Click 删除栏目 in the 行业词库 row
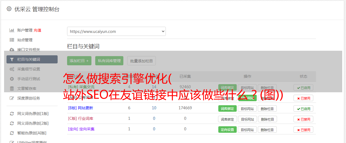Viewport: 346px width, 143px height. click(x=267, y=119)
